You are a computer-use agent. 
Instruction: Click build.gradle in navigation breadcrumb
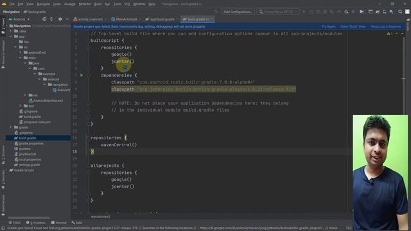click(35, 12)
